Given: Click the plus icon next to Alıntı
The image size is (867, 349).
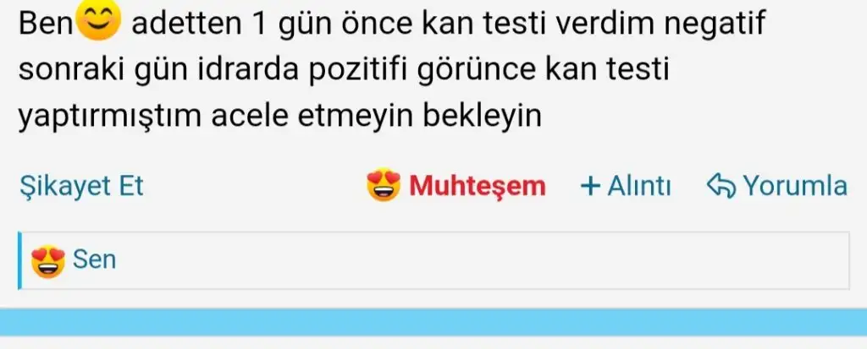Looking at the screenshot, I should (x=590, y=186).
